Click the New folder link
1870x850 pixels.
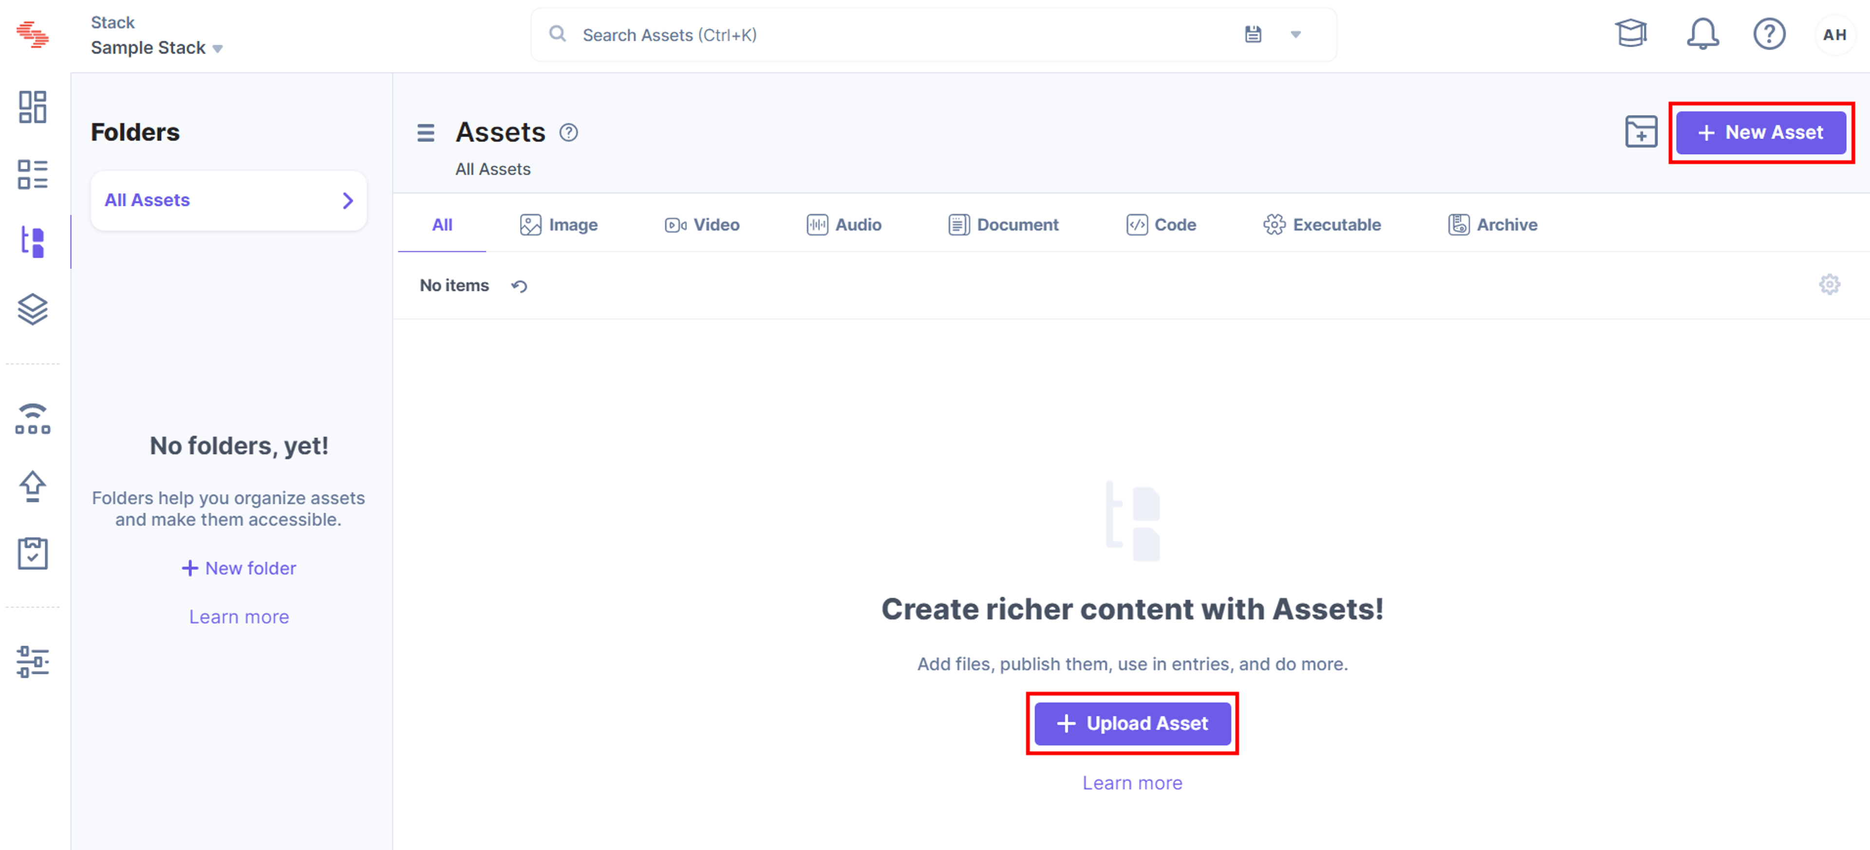point(239,568)
